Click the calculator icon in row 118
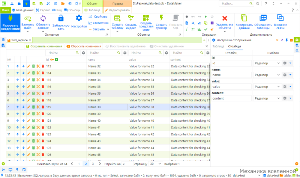The width and height of the screenshot is (300, 178). point(33,100)
